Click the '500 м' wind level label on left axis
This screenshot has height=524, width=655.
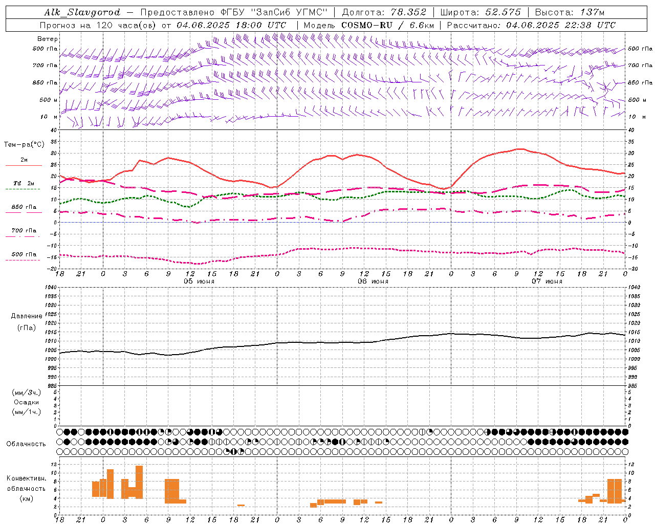tap(49, 100)
